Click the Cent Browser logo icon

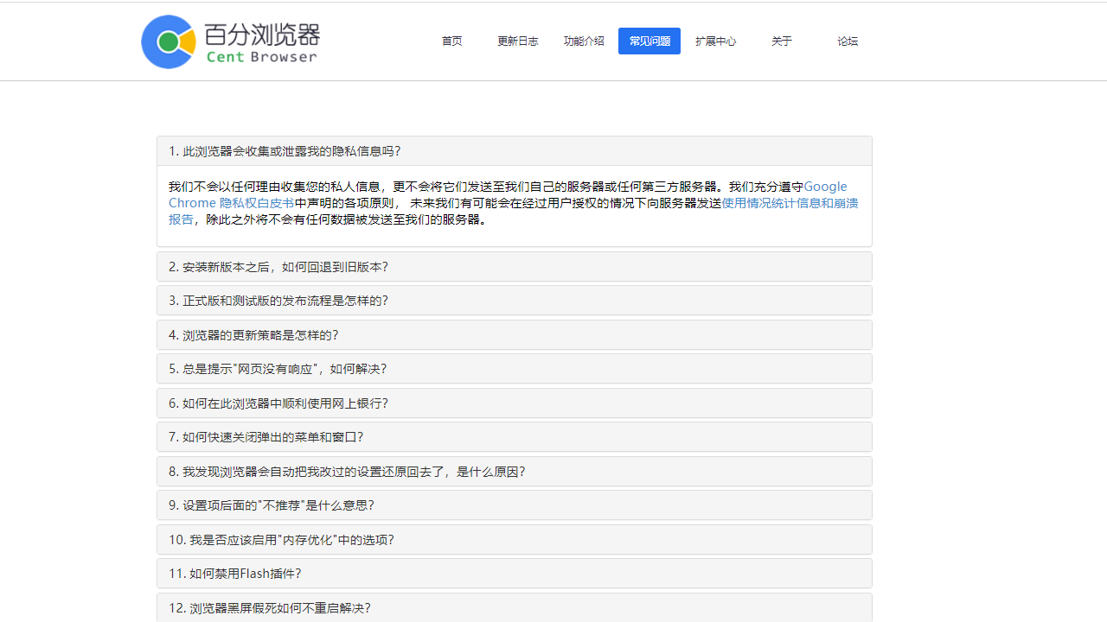click(x=169, y=41)
